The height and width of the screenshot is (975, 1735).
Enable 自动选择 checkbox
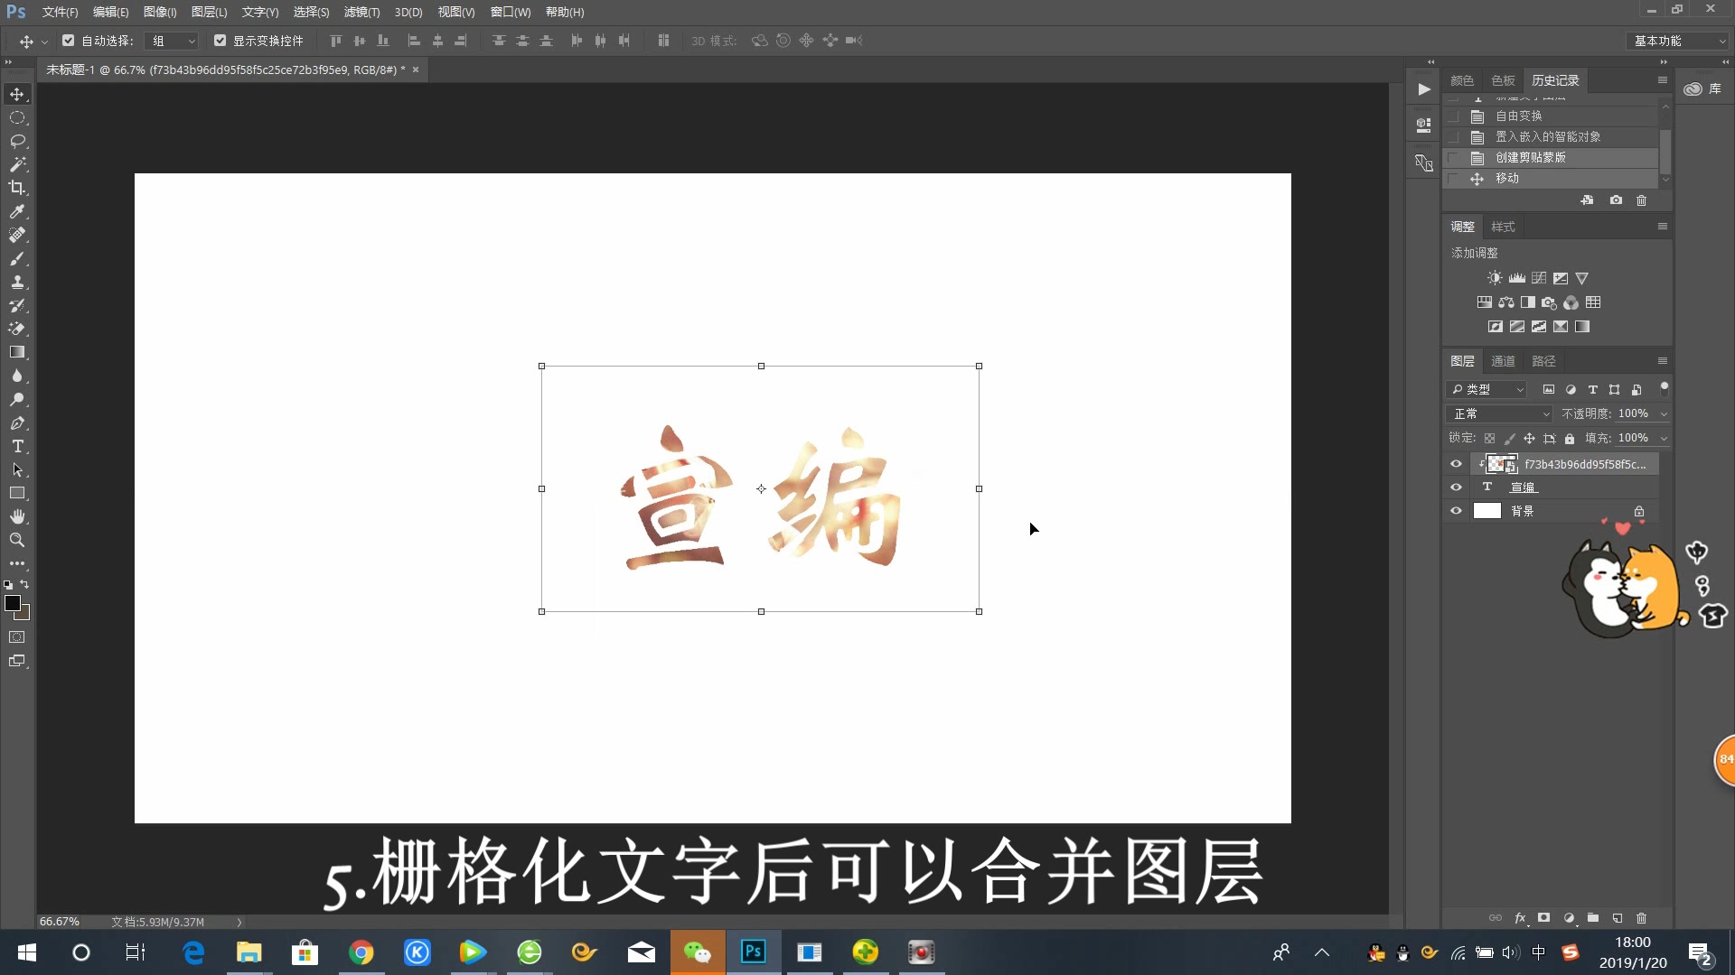69,41
